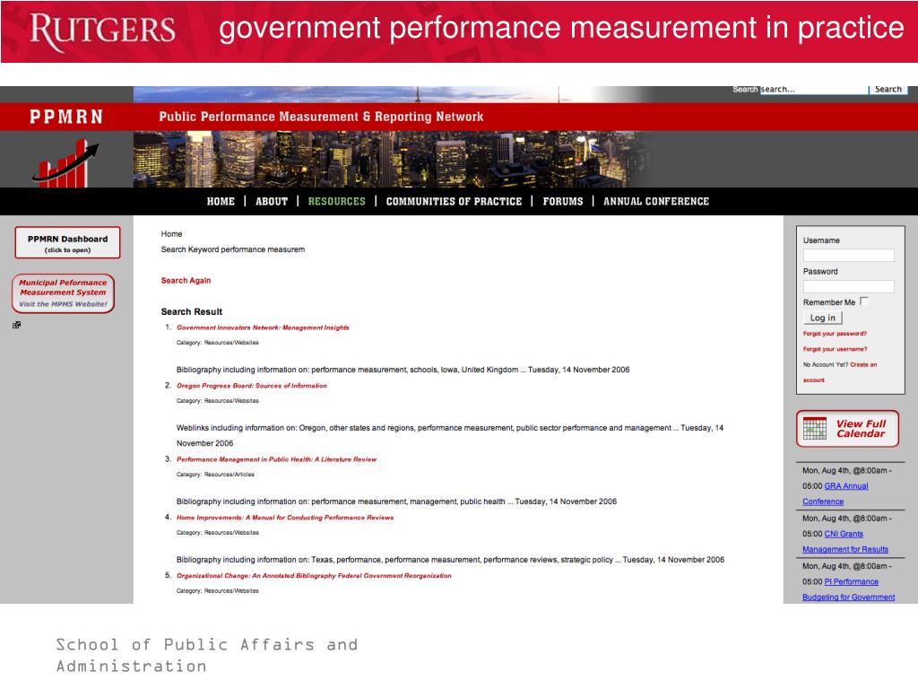The height and width of the screenshot is (689, 918).
Task: Click the Search Keyword performance measurem text
Action: pos(233,249)
